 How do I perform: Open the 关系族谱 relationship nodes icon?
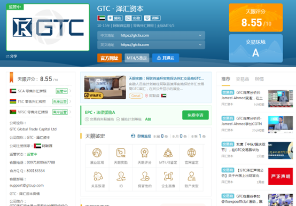98,176
